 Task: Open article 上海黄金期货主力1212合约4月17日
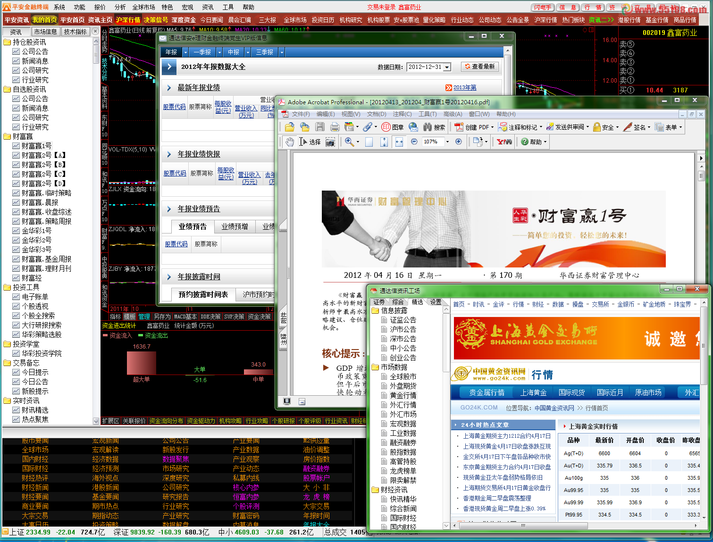(507, 436)
